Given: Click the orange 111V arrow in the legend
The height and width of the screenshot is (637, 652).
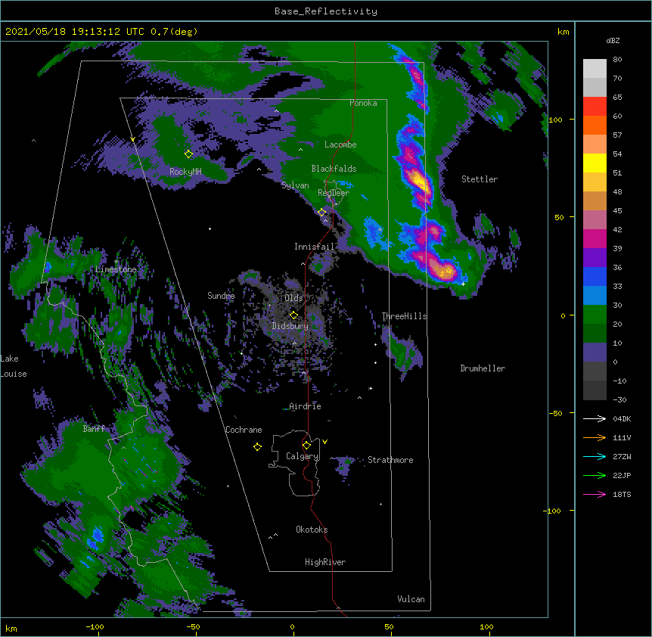Looking at the screenshot, I should 595,437.
